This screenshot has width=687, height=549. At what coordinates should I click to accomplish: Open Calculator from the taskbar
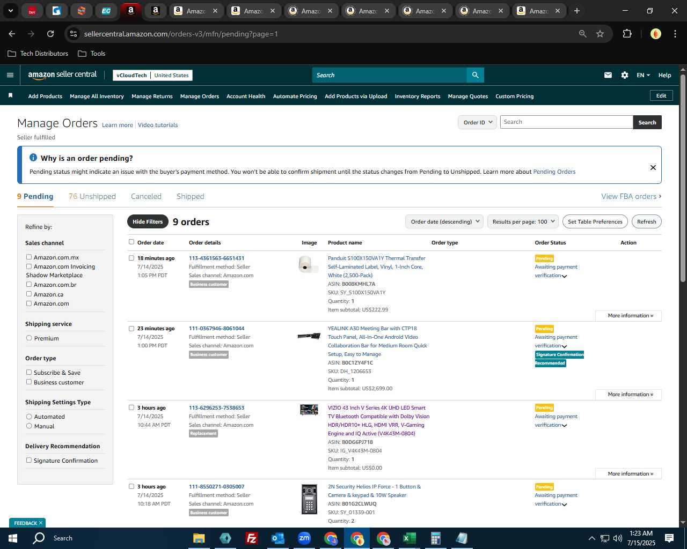click(x=435, y=538)
